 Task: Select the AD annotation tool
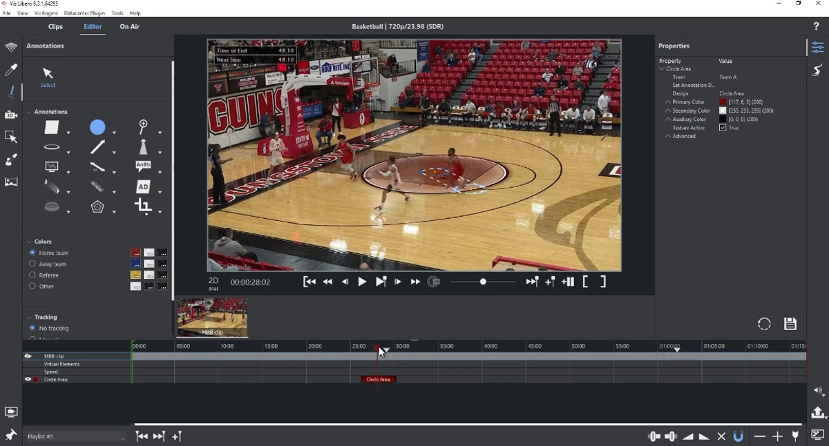point(143,186)
